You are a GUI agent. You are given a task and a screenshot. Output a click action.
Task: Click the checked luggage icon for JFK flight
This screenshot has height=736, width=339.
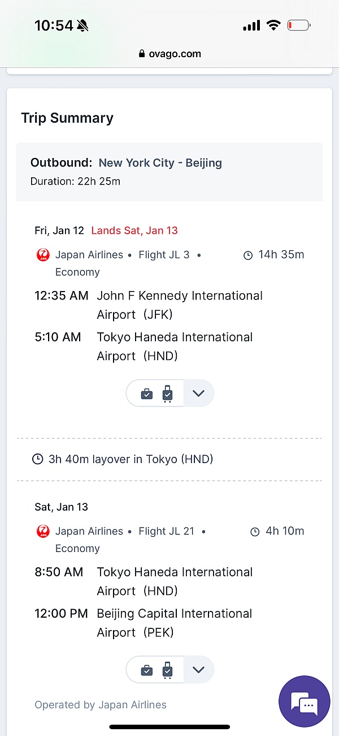coord(167,393)
